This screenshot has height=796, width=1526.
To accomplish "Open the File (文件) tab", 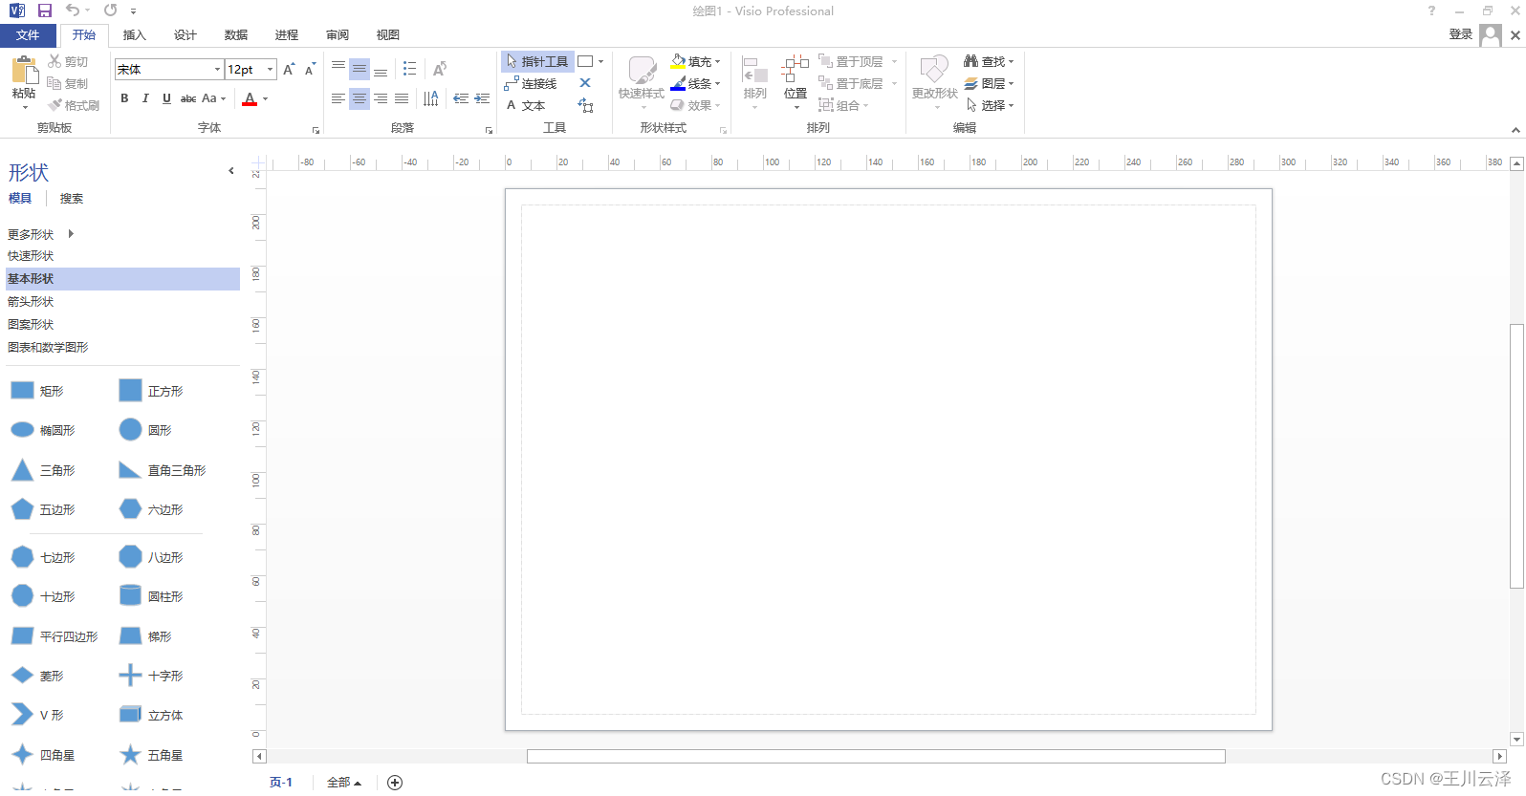I will coord(28,35).
